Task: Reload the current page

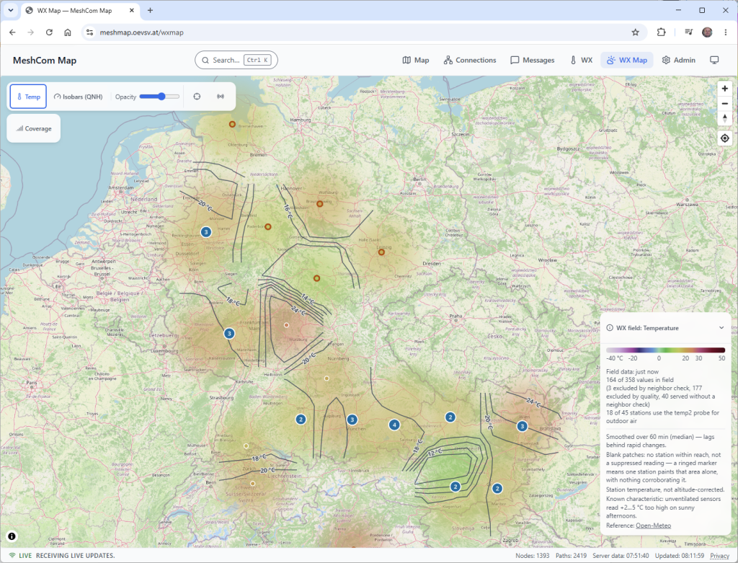Action: [x=49, y=32]
